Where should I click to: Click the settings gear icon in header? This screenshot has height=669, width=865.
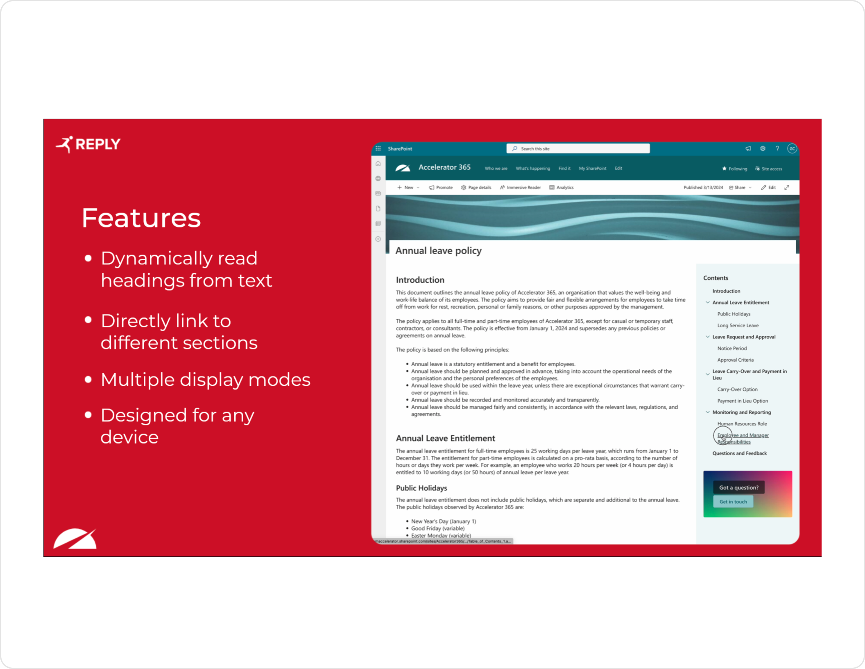click(x=763, y=149)
